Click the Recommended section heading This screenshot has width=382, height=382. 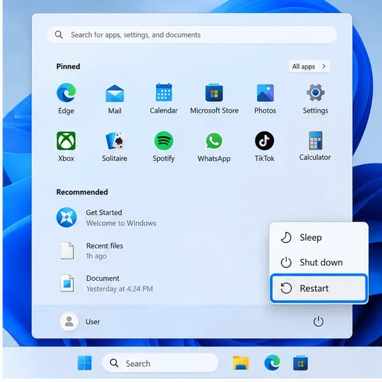point(82,192)
